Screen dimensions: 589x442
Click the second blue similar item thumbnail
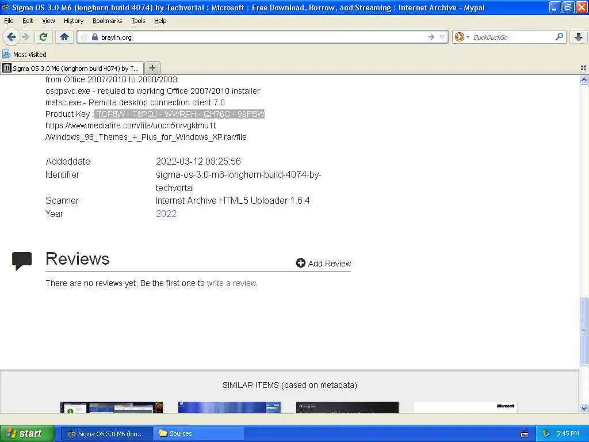pos(230,407)
